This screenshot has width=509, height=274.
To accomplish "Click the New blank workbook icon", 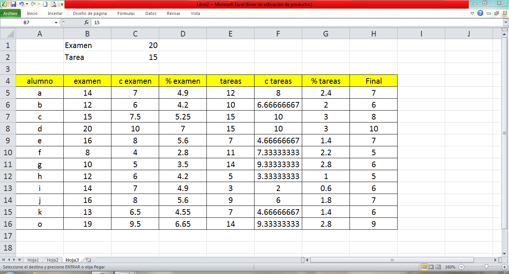I will (45, 4).
